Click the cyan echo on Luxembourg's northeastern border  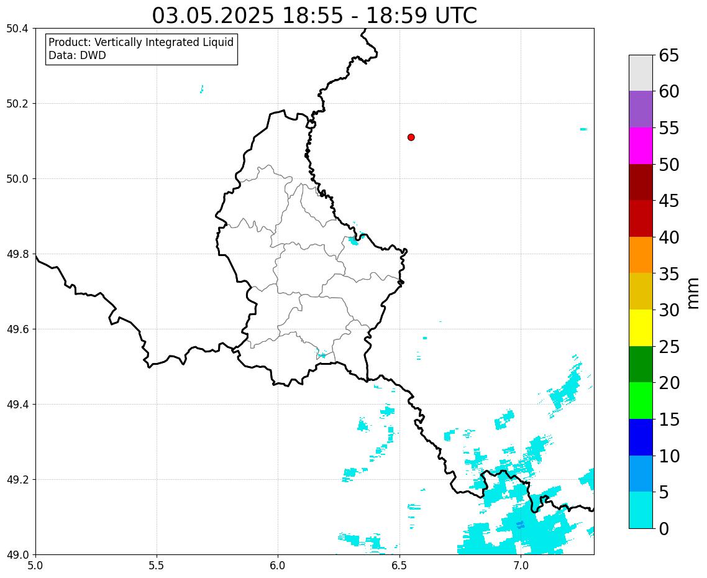pyautogui.click(x=353, y=241)
